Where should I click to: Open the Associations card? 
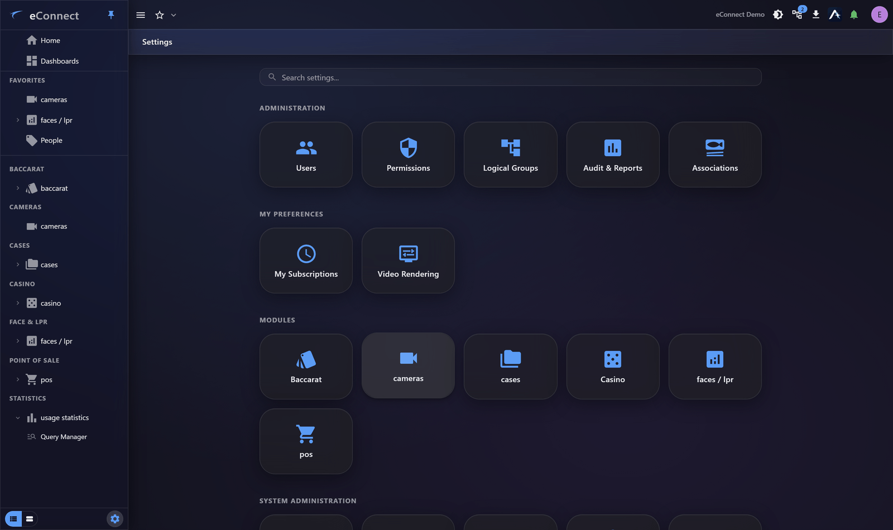715,155
